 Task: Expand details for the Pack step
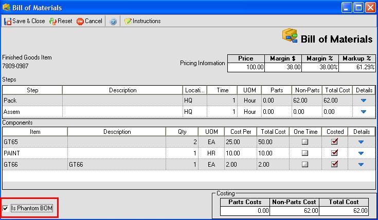point(364,101)
